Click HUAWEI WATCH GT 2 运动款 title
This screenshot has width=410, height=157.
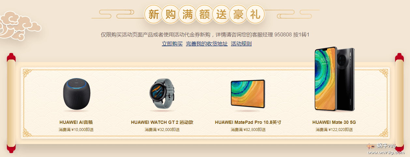(162, 122)
